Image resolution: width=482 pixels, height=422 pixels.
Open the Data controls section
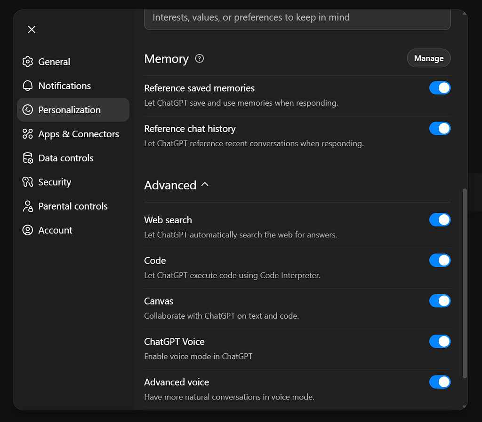tap(73, 158)
